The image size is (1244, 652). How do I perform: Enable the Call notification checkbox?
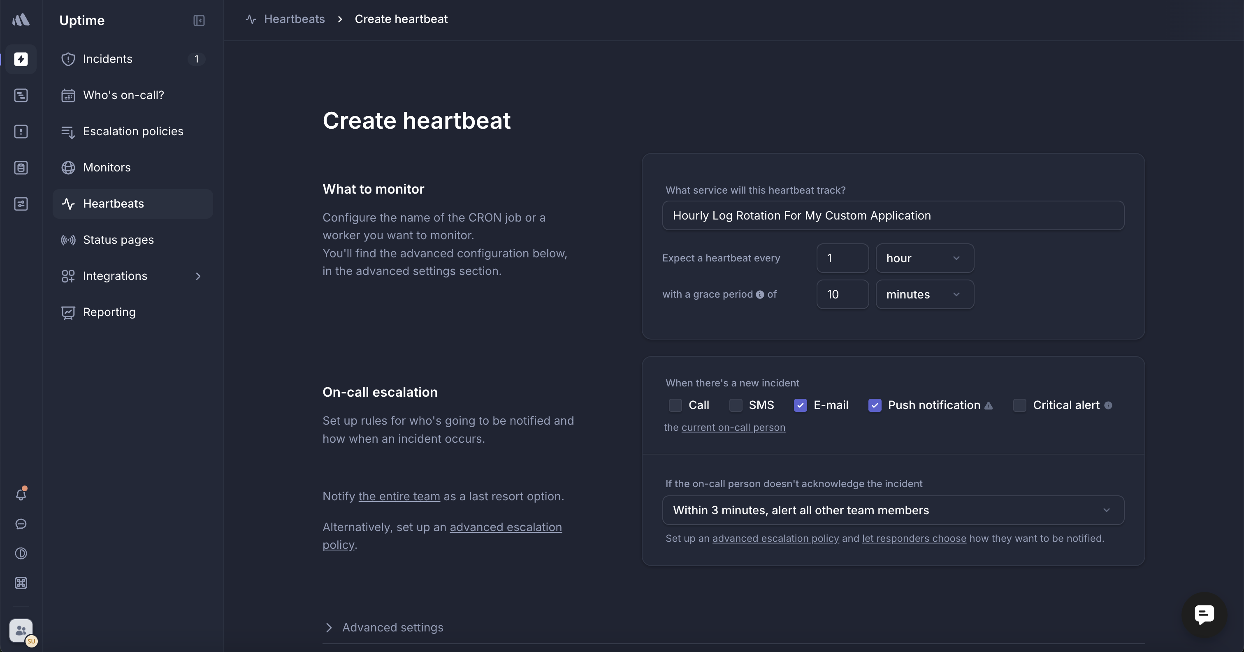[675, 405]
